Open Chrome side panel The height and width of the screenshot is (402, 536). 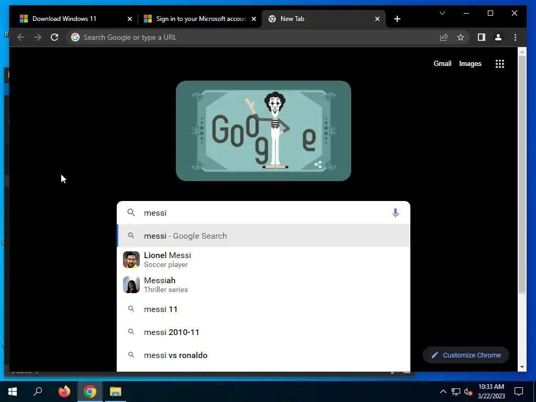point(482,37)
